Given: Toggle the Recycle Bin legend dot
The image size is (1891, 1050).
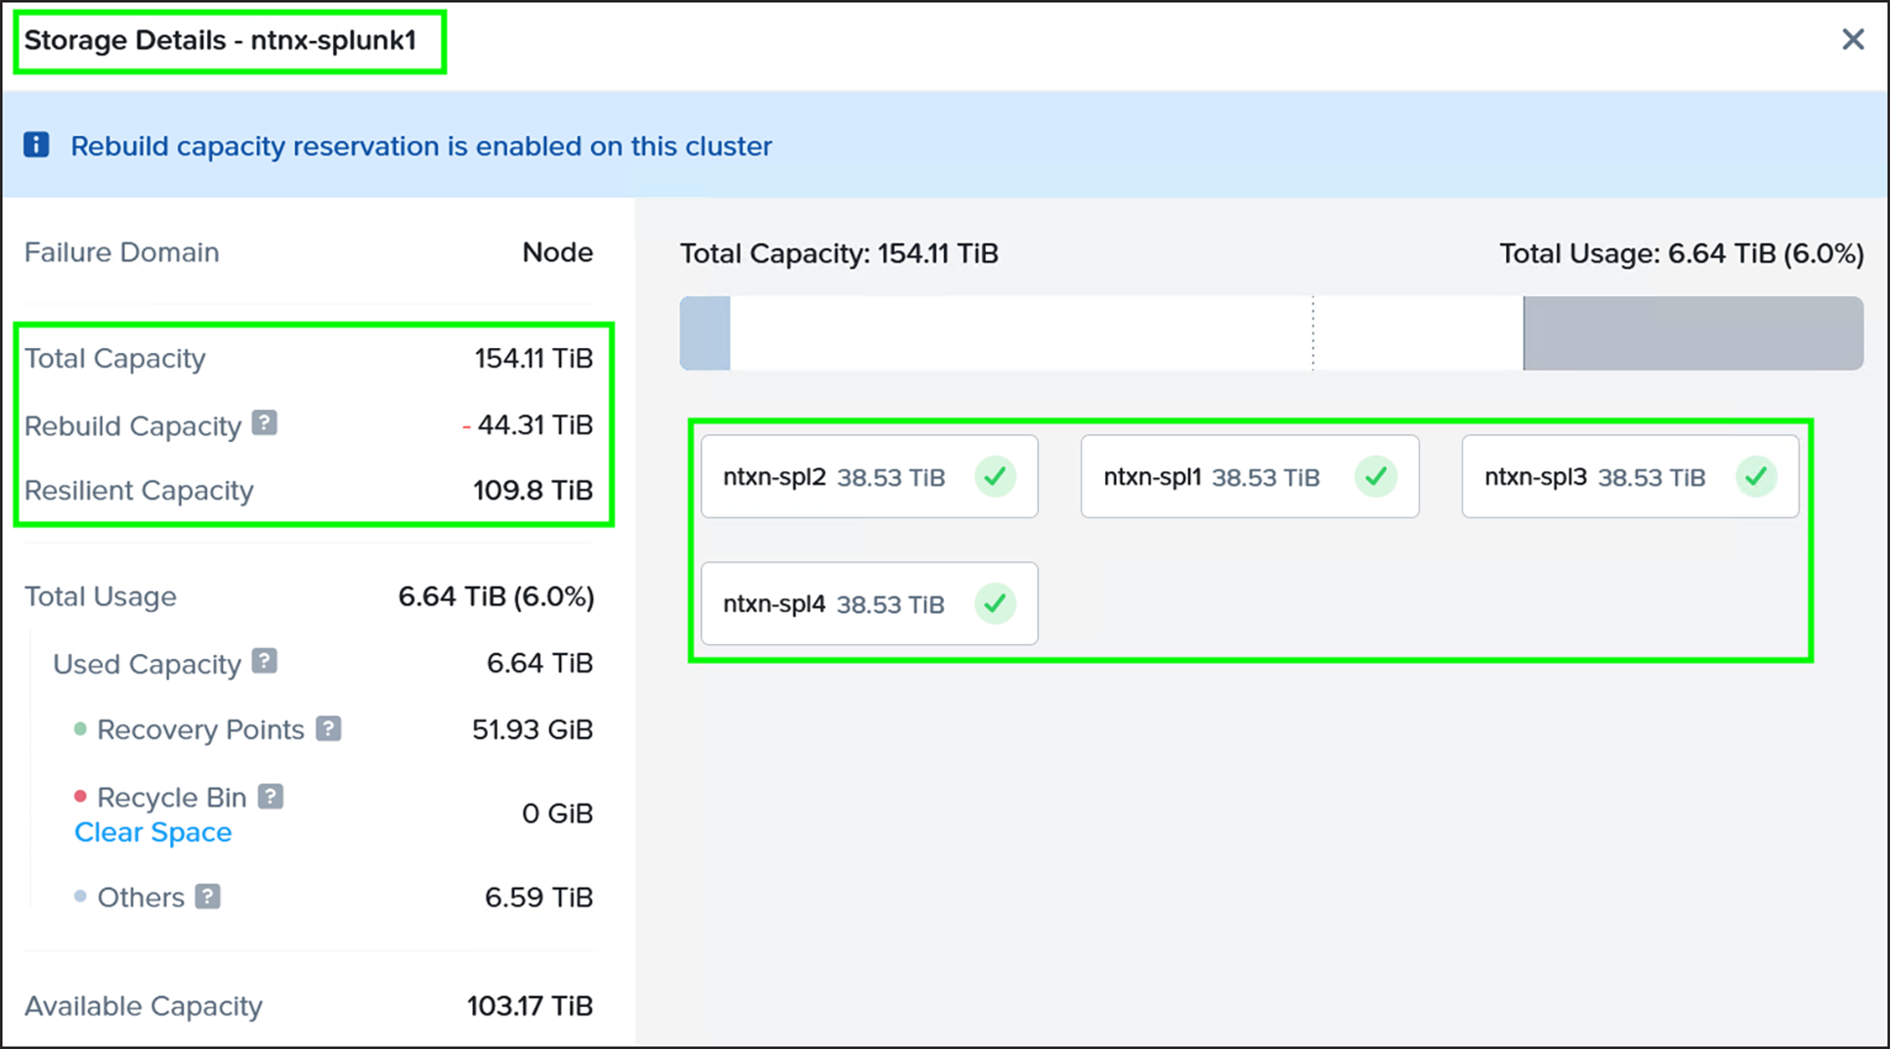Looking at the screenshot, I should coord(80,796).
